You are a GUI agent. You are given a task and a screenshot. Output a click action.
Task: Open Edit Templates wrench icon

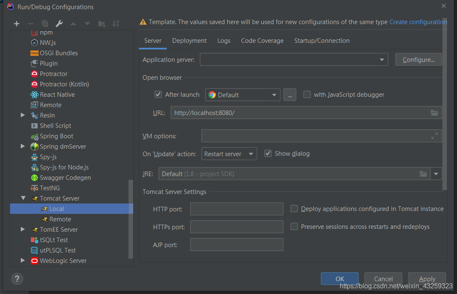[59, 24]
